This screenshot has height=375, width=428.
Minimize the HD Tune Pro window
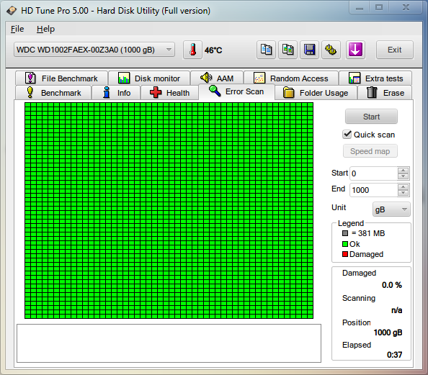(360, 7)
